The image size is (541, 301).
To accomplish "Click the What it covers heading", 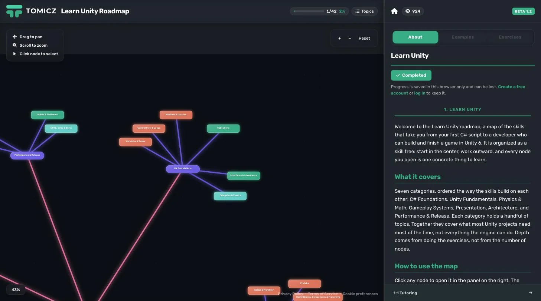I will pos(417,177).
